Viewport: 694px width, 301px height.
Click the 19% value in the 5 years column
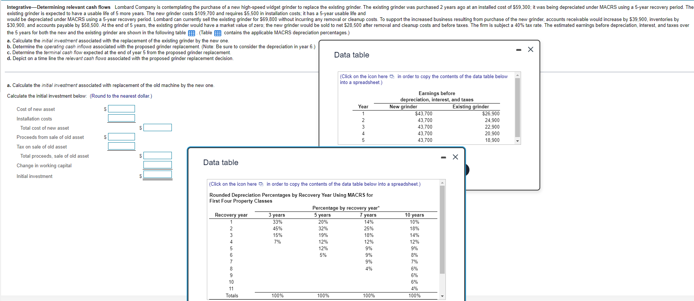tap(323, 235)
